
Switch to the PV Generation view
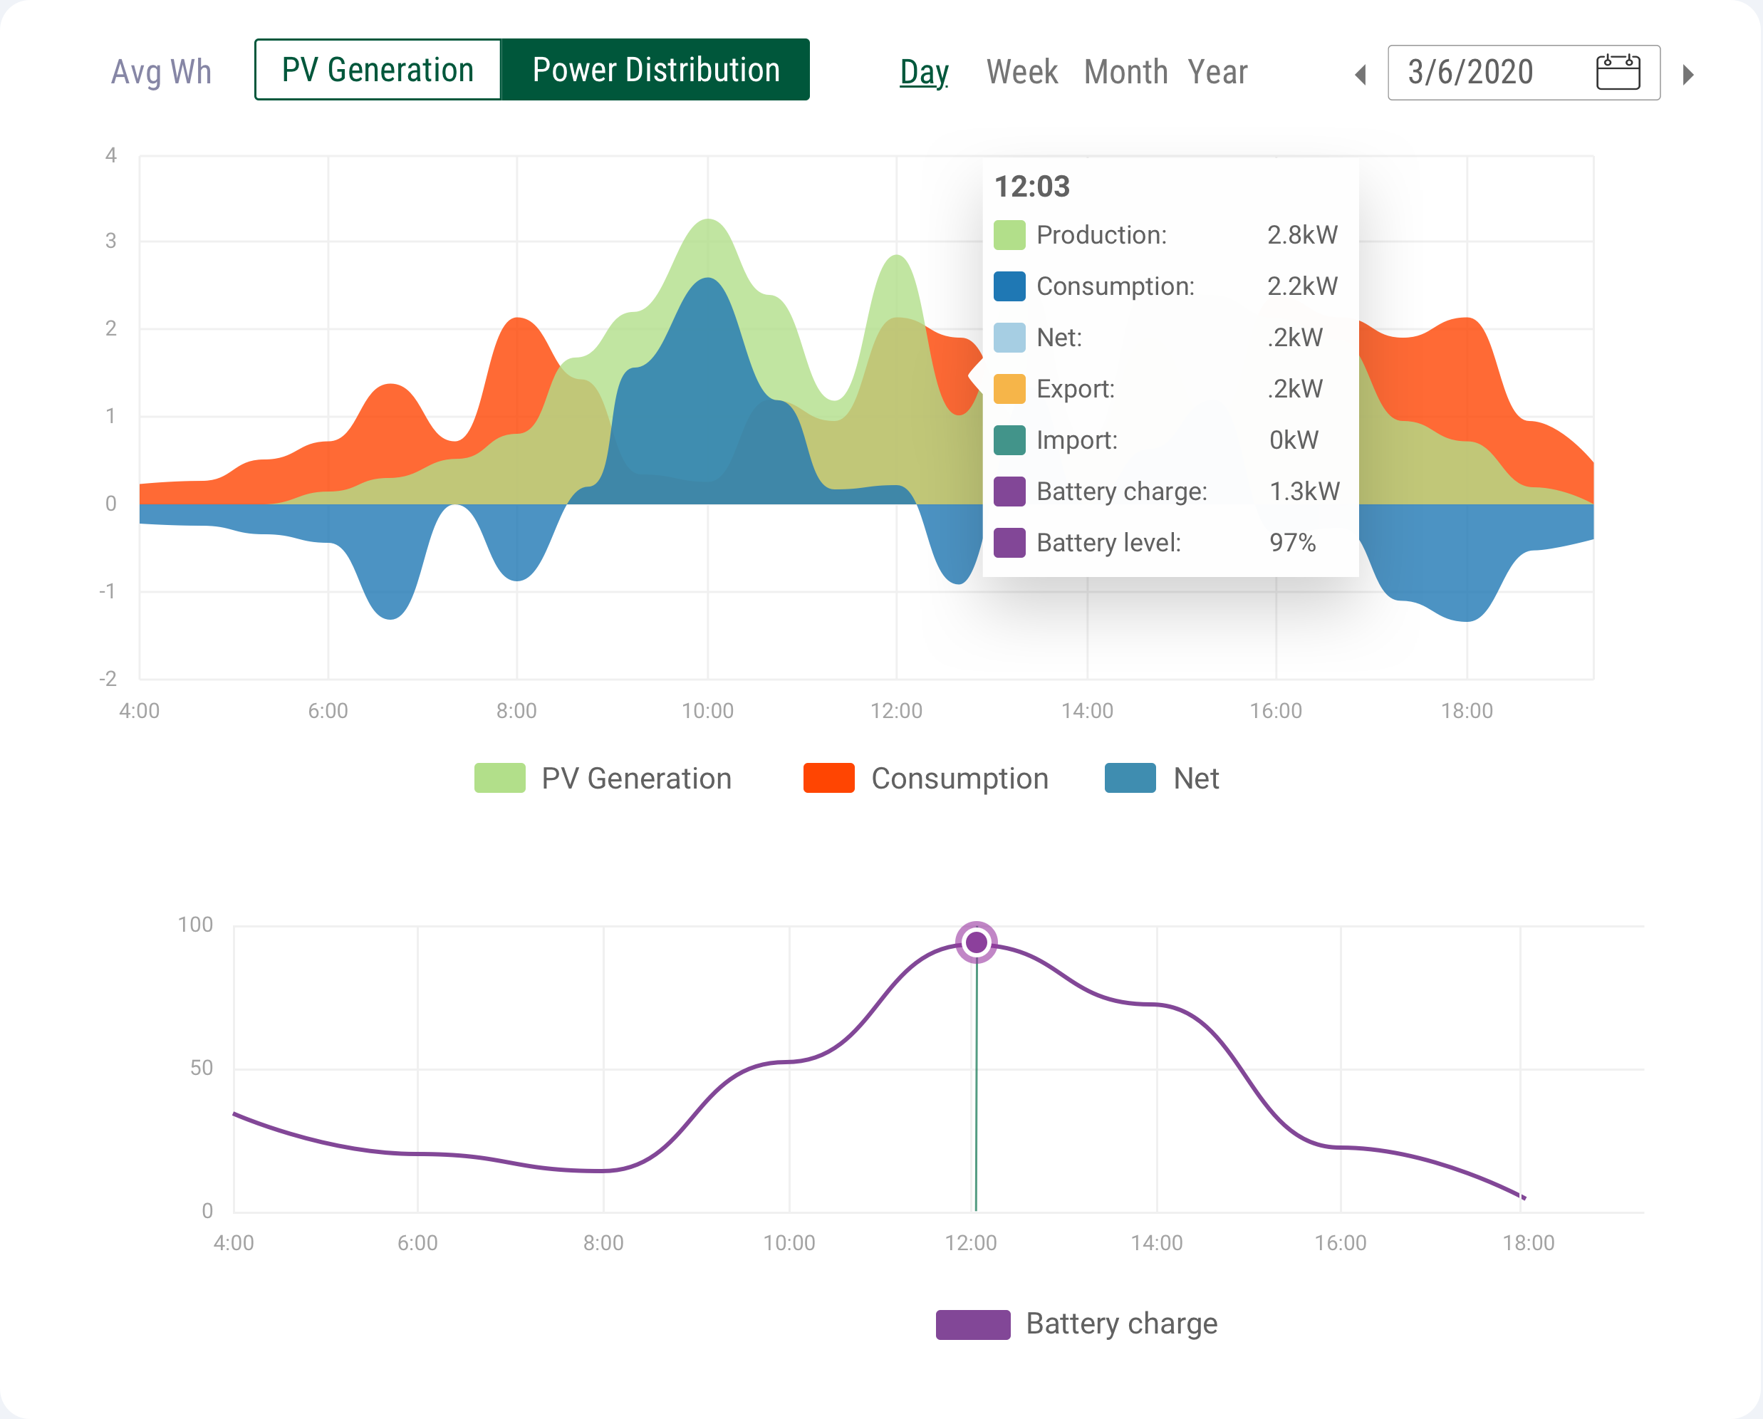pyautogui.click(x=378, y=70)
